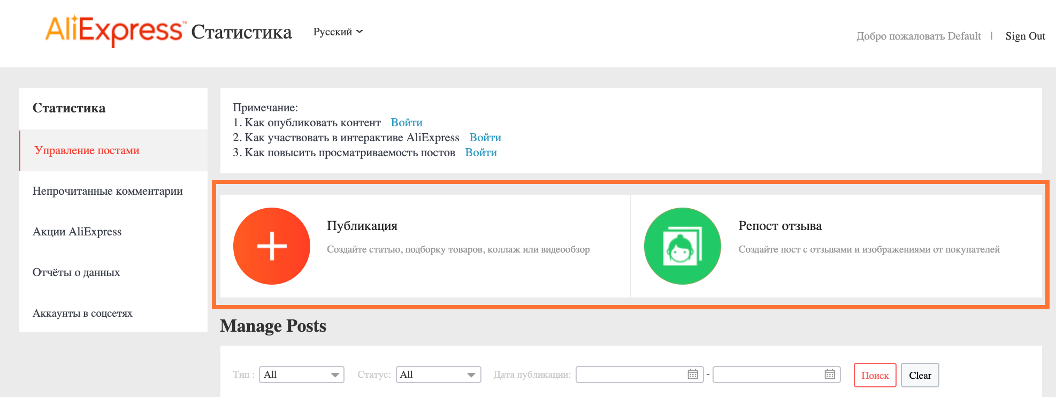This screenshot has height=397, width=1056.
Task: Click Войти next to повысить просматриваемость постов
Action: pos(481,152)
